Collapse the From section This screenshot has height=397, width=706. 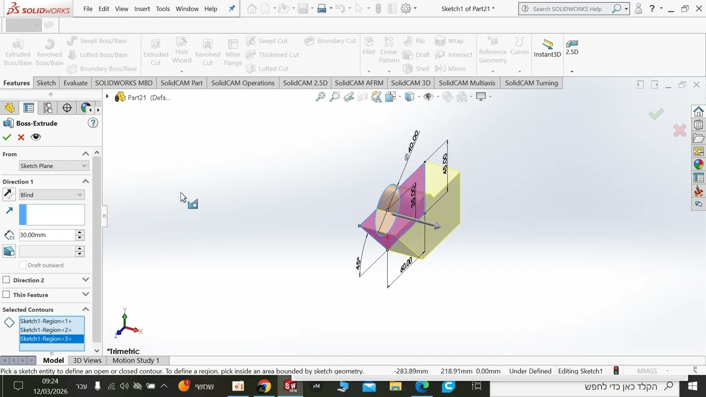[85, 154]
